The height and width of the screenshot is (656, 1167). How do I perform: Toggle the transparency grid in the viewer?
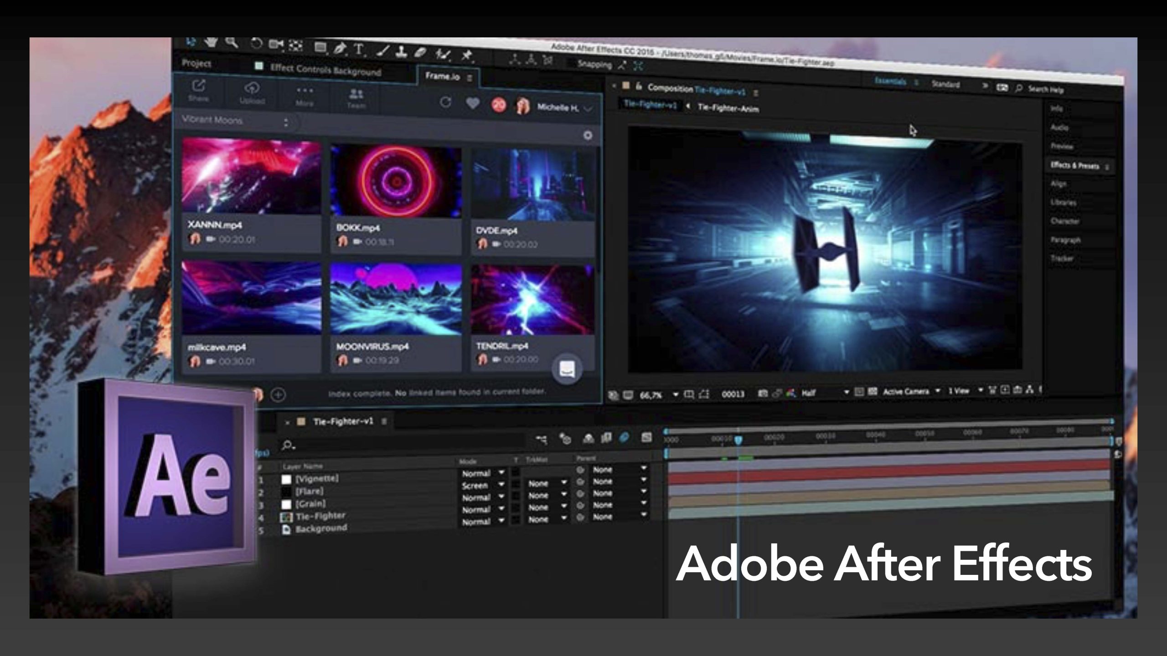coord(873,391)
